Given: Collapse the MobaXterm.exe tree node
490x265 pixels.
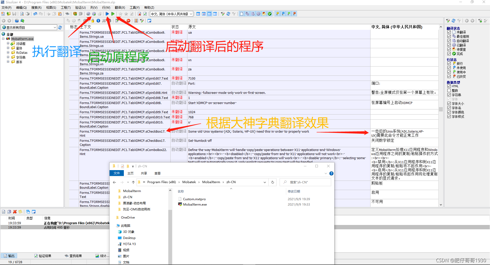Looking at the screenshot, I should 3,39.
